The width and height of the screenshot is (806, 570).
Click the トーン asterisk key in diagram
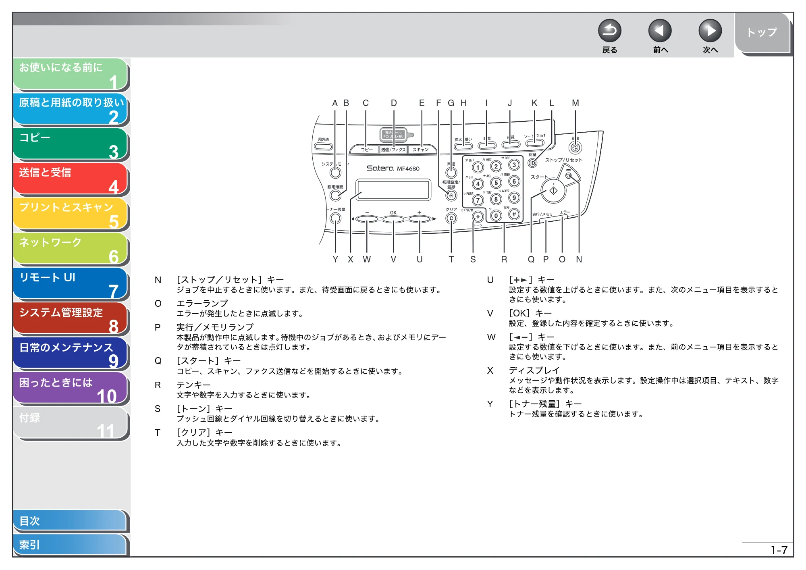coord(478,217)
